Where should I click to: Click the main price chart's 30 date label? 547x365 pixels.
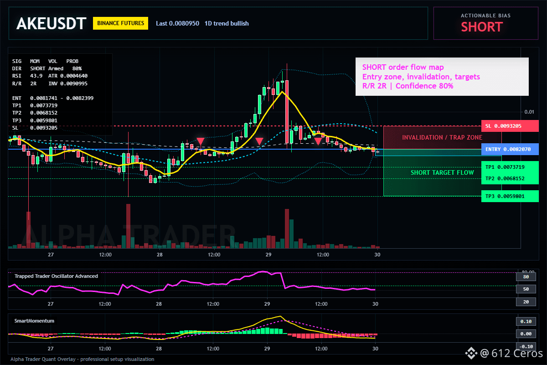click(377, 255)
